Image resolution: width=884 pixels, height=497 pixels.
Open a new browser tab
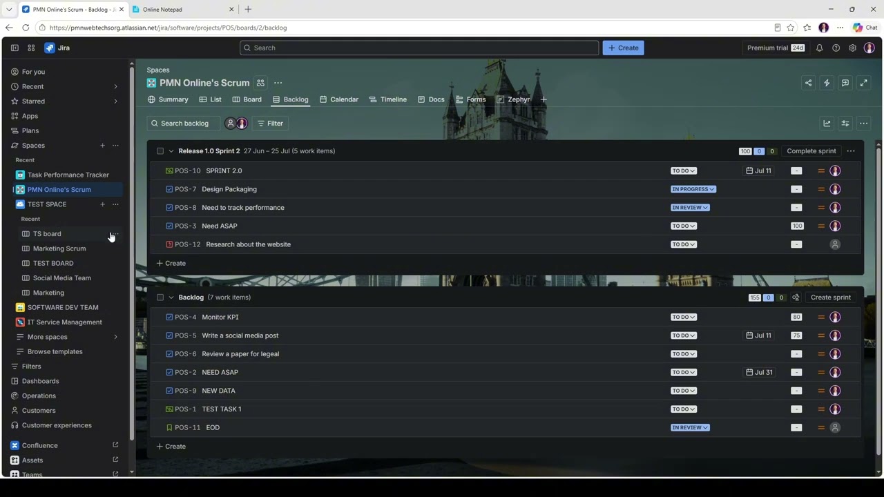coord(248,10)
